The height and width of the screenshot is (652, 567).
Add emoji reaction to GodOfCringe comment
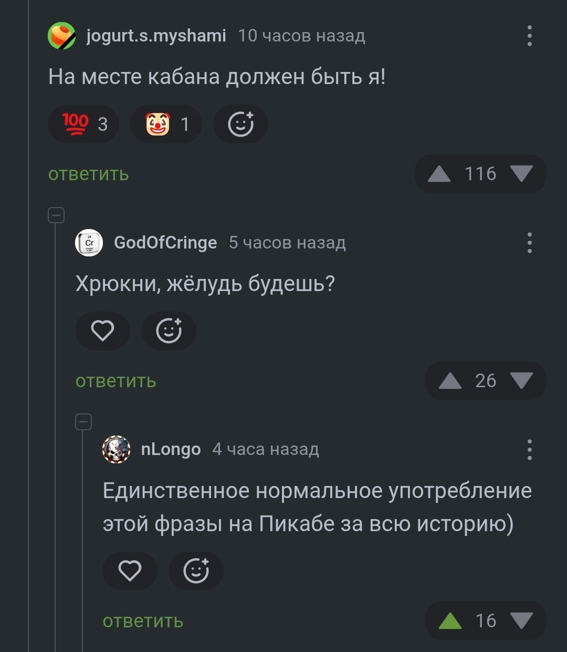pos(169,331)
